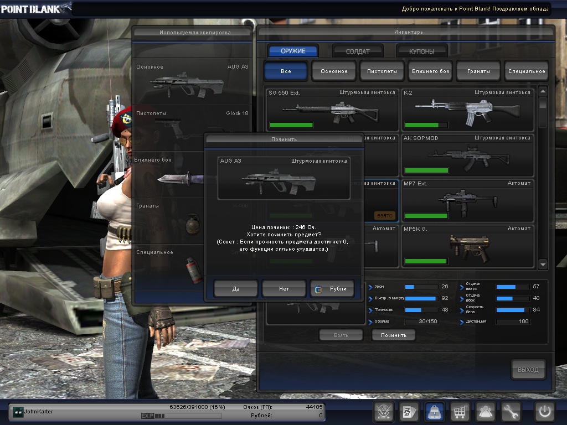Click the backpack inventory icon
The height and width of the screenshot is (425, 567).
point(434,412)
